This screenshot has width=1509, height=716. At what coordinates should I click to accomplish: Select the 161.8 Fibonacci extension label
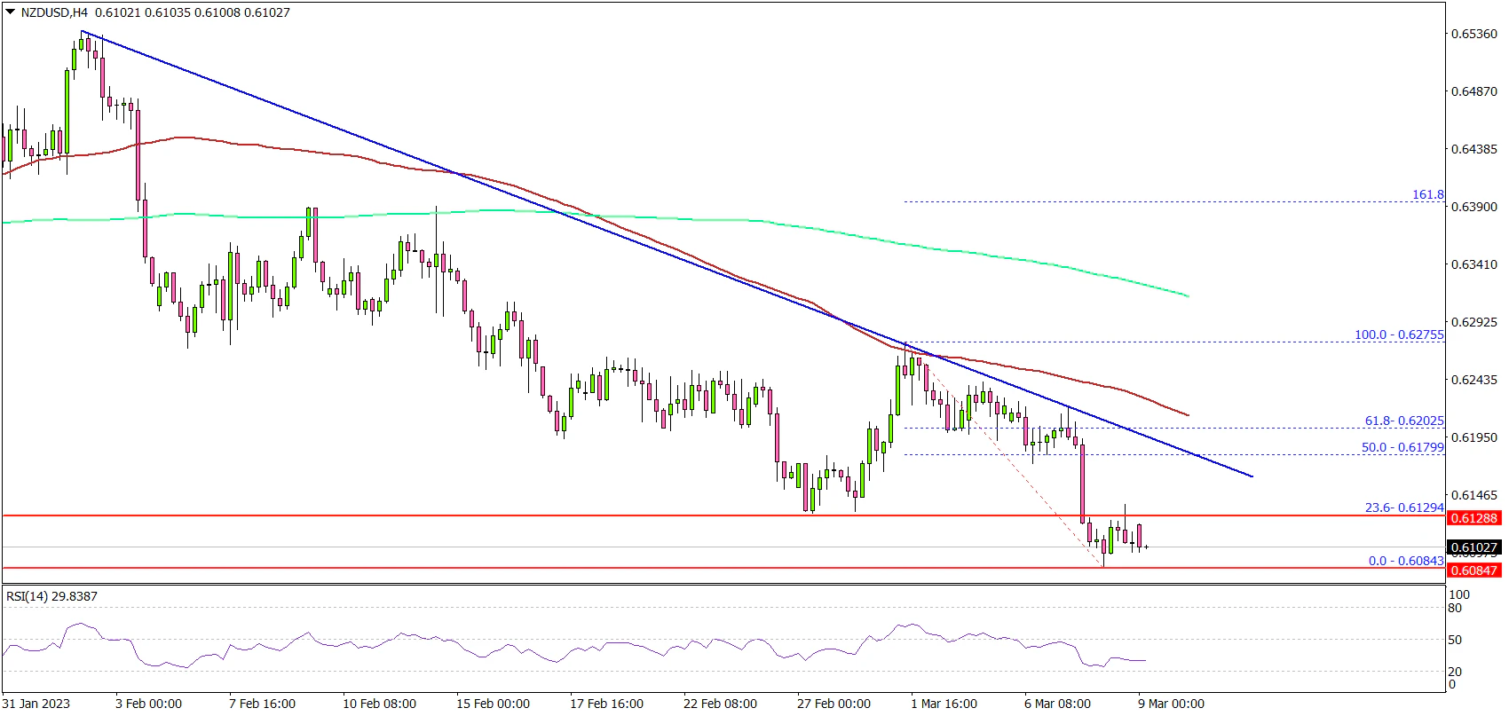pos(1427,194)
